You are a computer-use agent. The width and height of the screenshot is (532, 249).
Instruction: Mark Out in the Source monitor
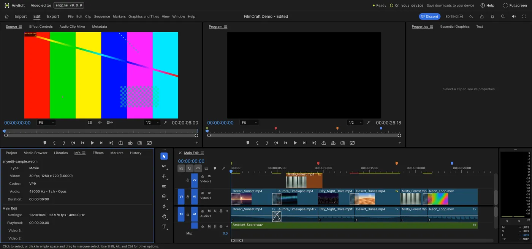pyautogui.click(x=63, y=143)
